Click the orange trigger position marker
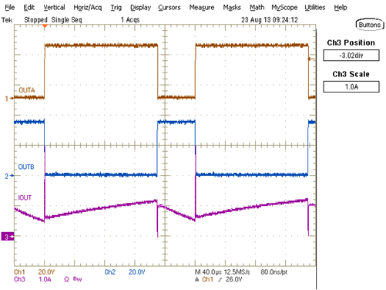 point(45,26)
